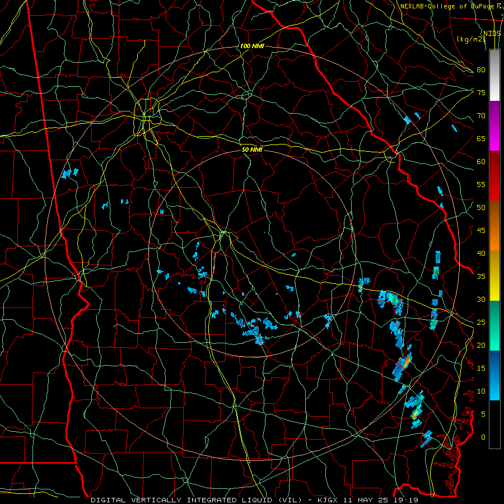504x504 pixels.
Task: Click the light blue segment of the color bar
Action: (494, 375)
